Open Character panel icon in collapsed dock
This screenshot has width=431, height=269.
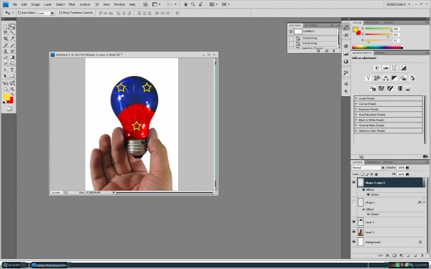point(346,84)
